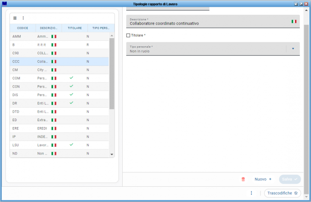
Task: Sort by the TIPO PERS... column header
Action: tap(101, 28)
